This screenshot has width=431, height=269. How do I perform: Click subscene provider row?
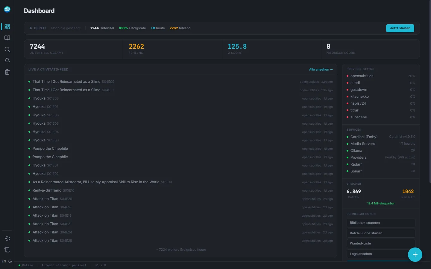pos(381,117)
